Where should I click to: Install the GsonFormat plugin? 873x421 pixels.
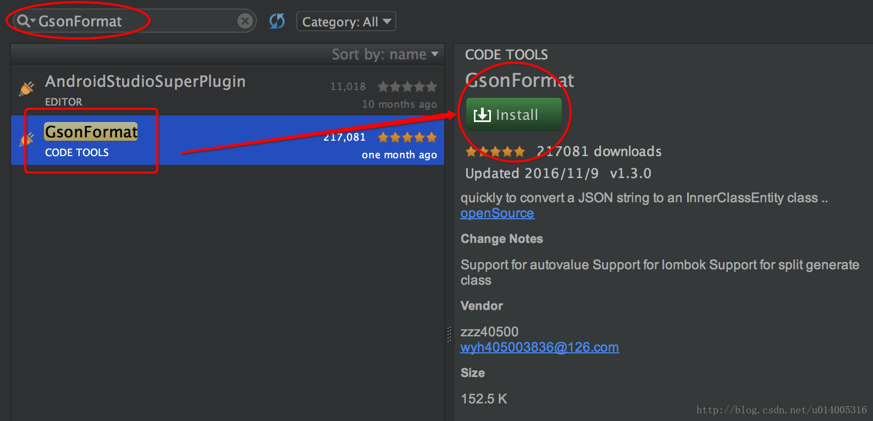pos(514,114)
